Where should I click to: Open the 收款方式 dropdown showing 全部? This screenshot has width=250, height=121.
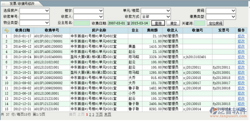pos(156,17)
